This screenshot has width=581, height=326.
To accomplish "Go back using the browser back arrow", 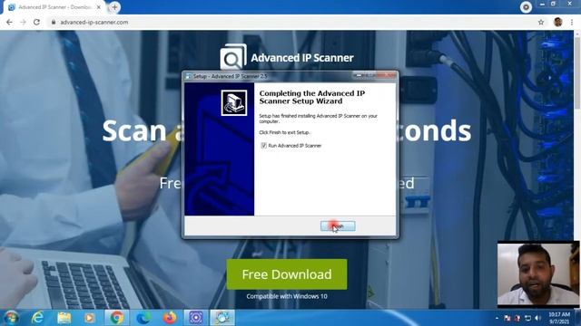I will tap(9, 22).
